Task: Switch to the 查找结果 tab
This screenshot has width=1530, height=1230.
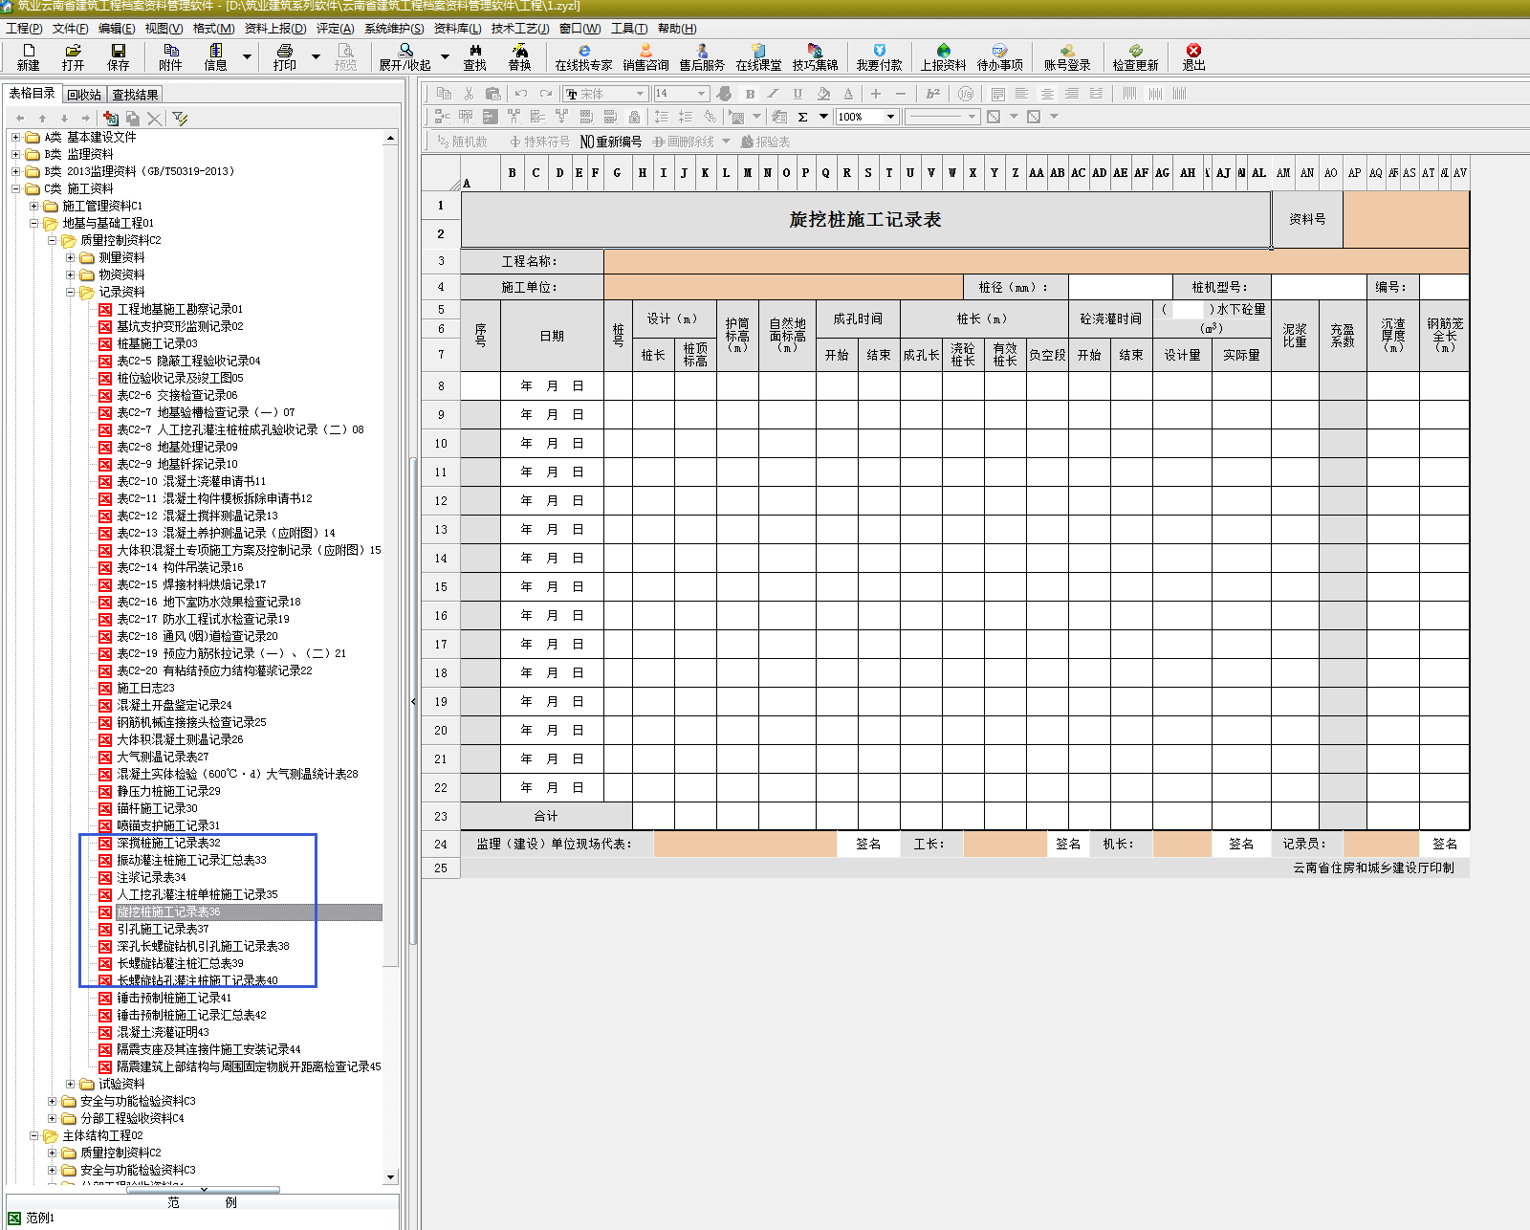Action: point(135,95)
